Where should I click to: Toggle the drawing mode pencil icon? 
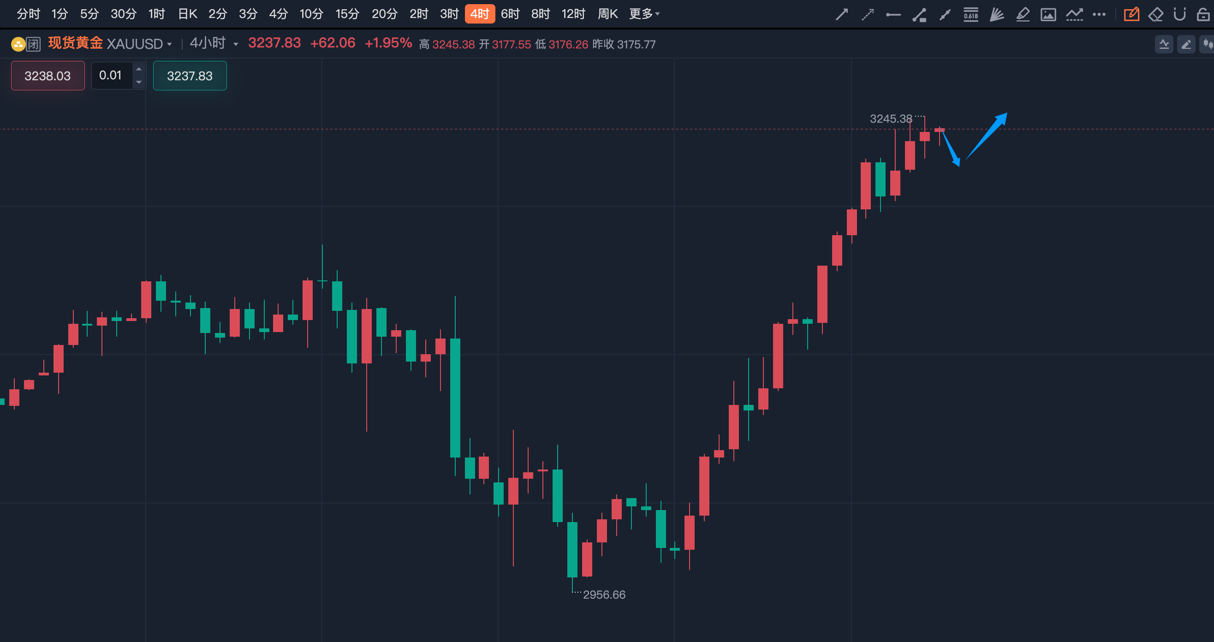point(1131,15)
